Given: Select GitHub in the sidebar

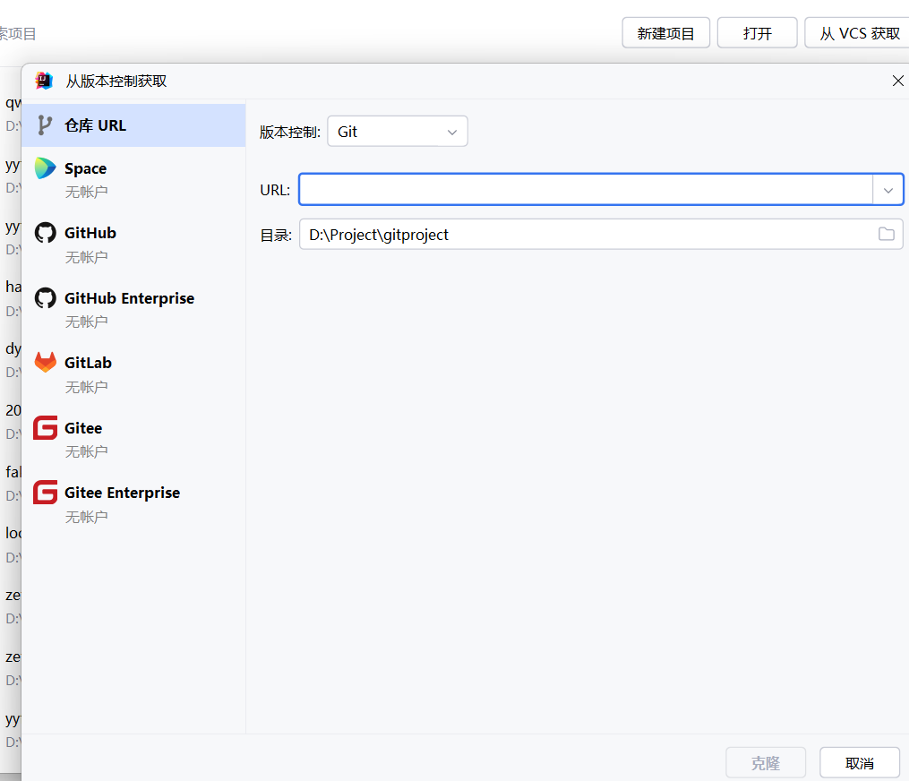Looking at the screenshot, I should pos(133,245).
